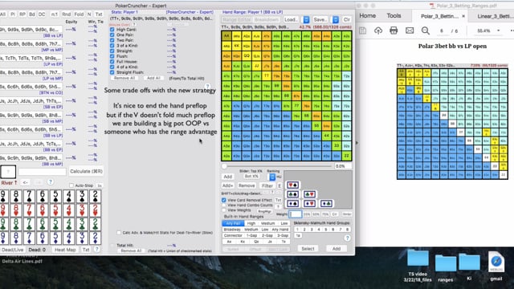The image size is (514, 289).
Task: Click the print icon in PDF viewer
Action: 394,31
